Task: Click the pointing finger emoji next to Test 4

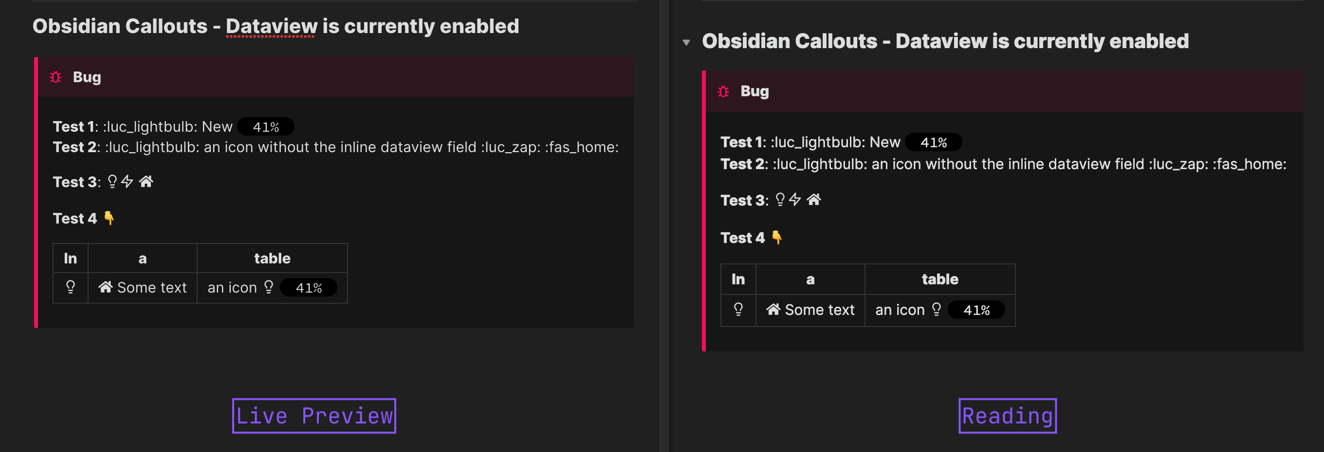Action: pyautogui.click(x=109, y=218)
